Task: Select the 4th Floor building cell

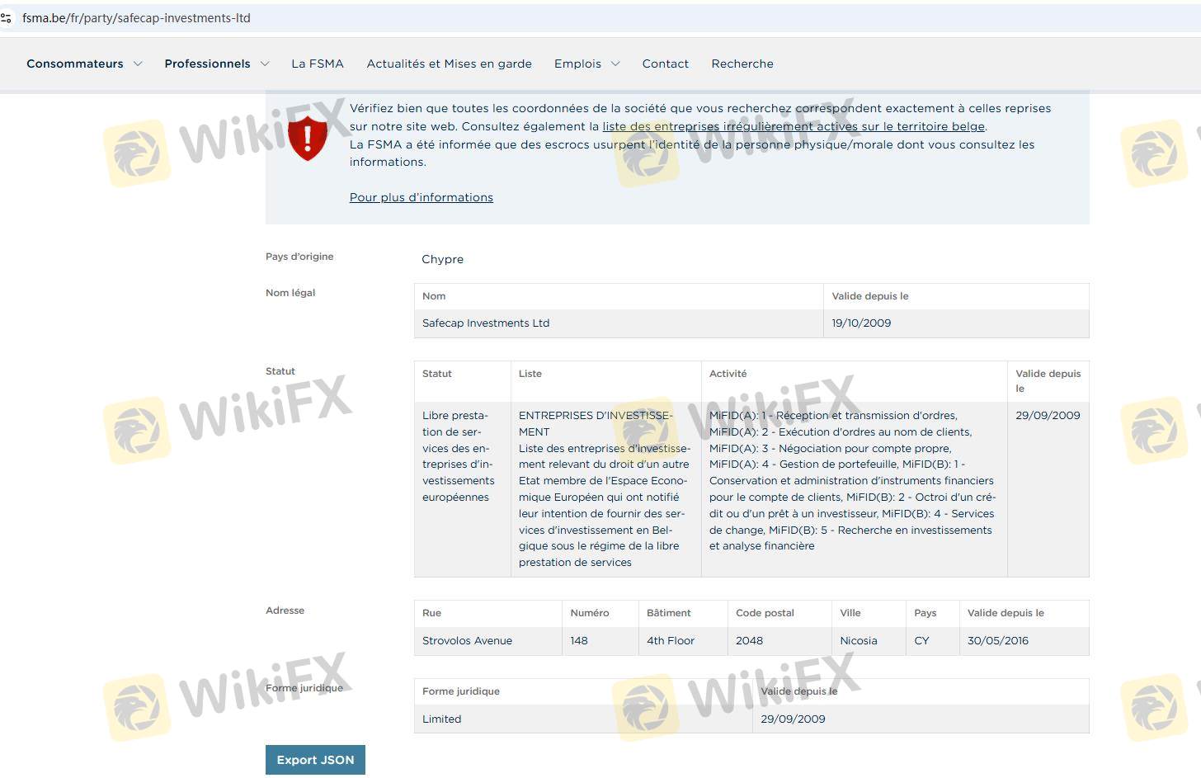Action: click(x=683, y=641)
